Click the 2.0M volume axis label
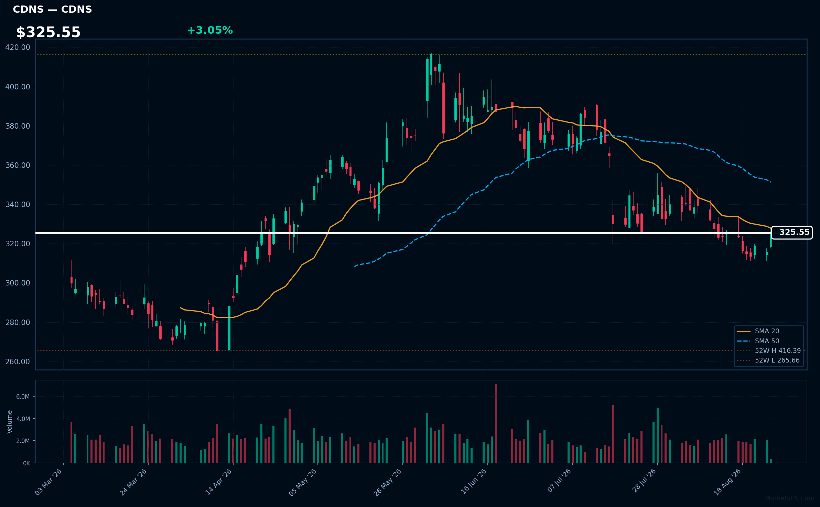 [x=23, y=441]
